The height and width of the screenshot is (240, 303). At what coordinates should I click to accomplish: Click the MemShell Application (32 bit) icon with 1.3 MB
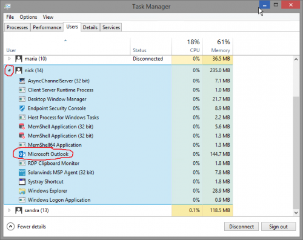pyautogui.click(x=22, y=136)
